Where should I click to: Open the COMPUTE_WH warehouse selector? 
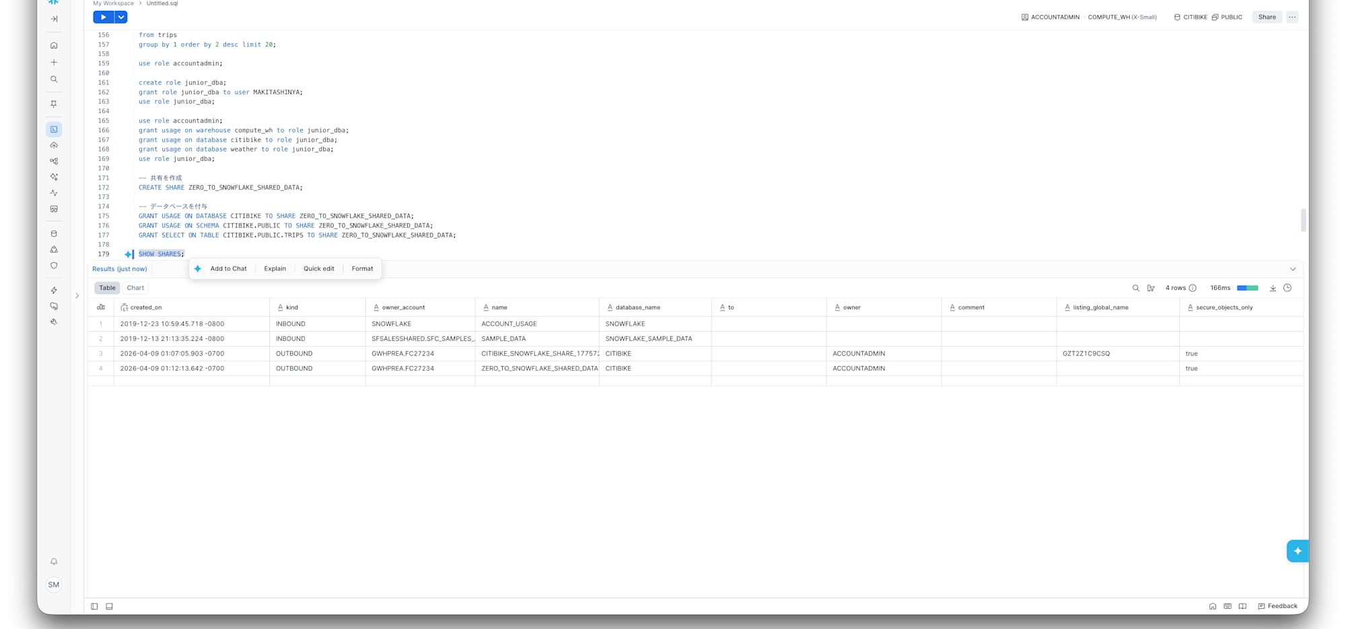(x=1123, y=17)
